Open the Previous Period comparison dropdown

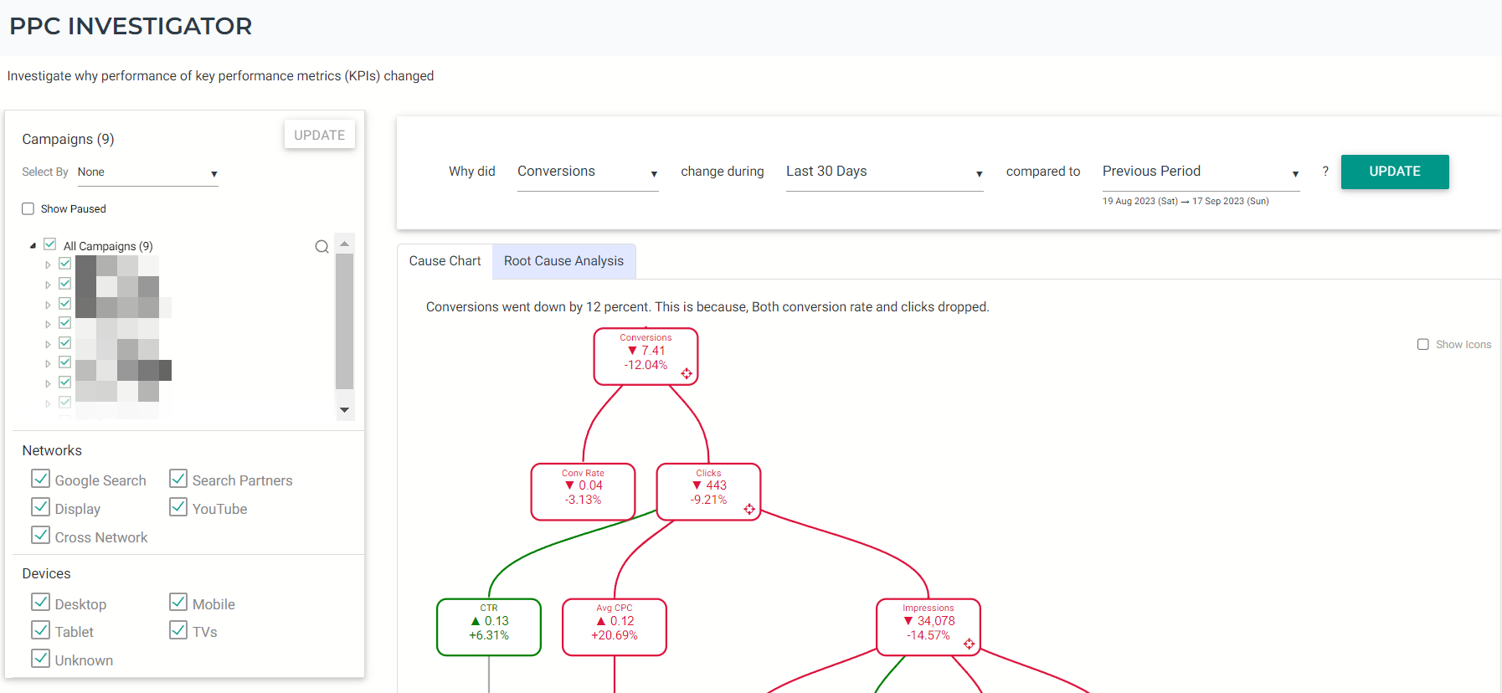(x=1201, y=172)
